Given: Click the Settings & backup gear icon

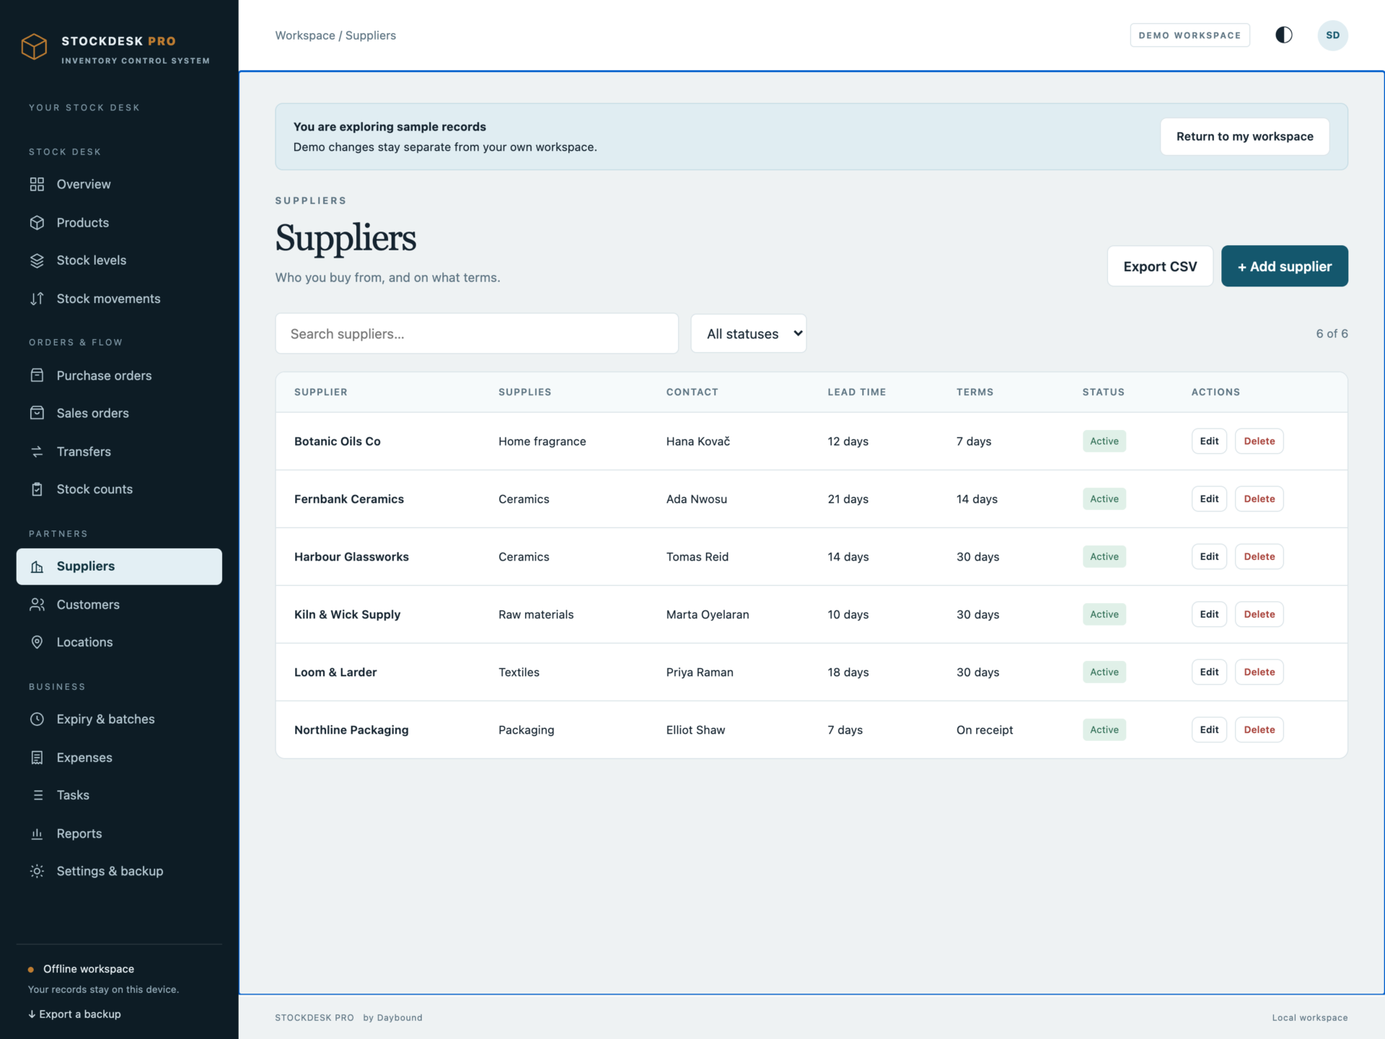Looking at the screenshot, I should point(37,871).
